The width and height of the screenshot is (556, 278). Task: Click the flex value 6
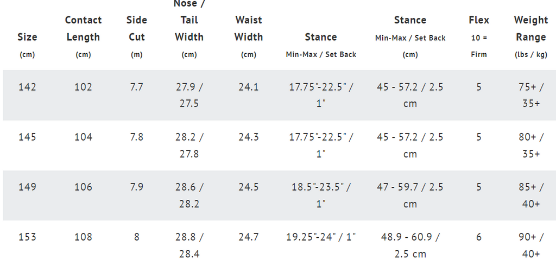tap(479, 237)
